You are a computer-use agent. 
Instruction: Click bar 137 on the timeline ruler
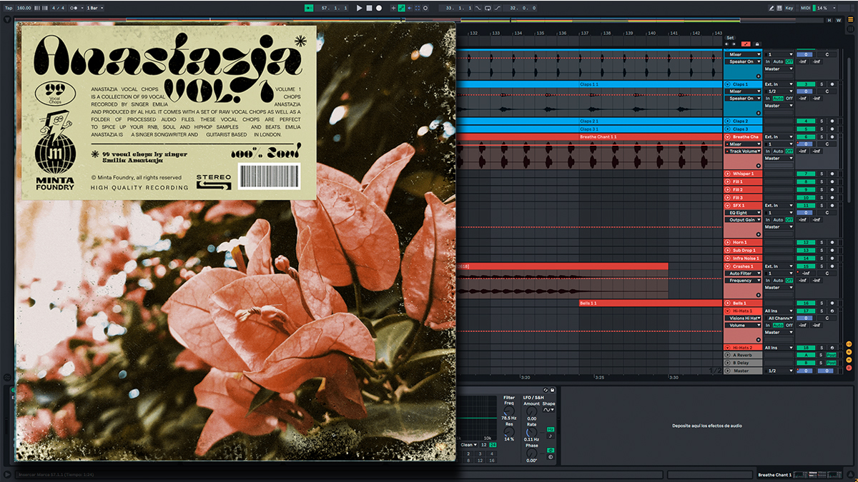[x=583, y=34]
